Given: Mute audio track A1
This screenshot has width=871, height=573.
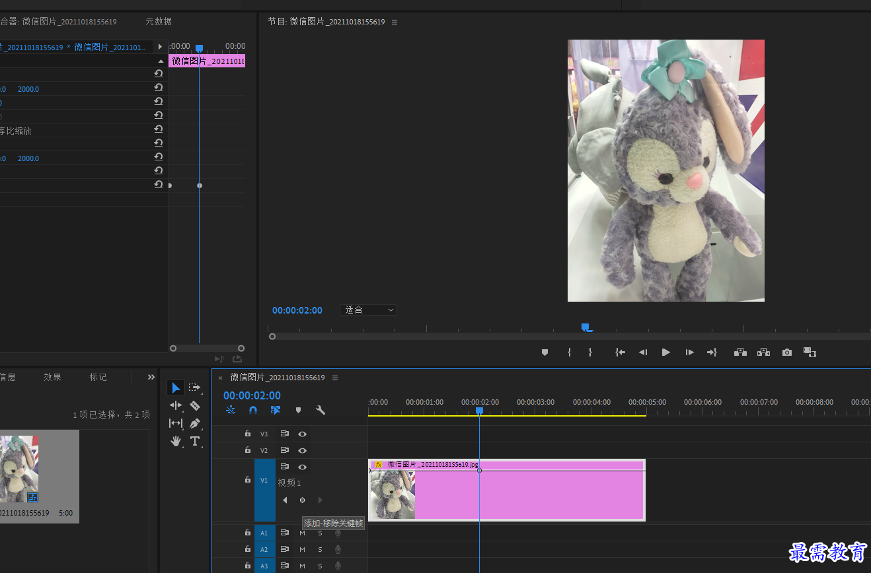Looking at the screenshot, I should (x=302, y=532).
